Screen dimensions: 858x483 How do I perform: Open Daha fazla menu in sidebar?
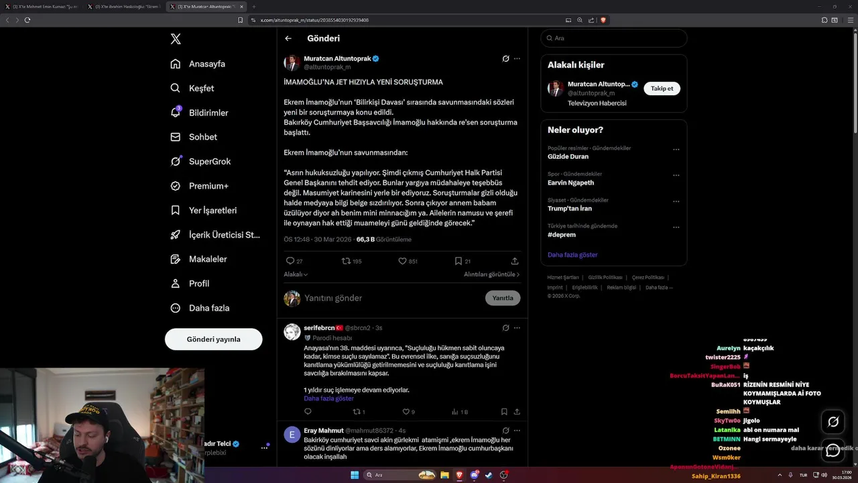click(200, 308)
